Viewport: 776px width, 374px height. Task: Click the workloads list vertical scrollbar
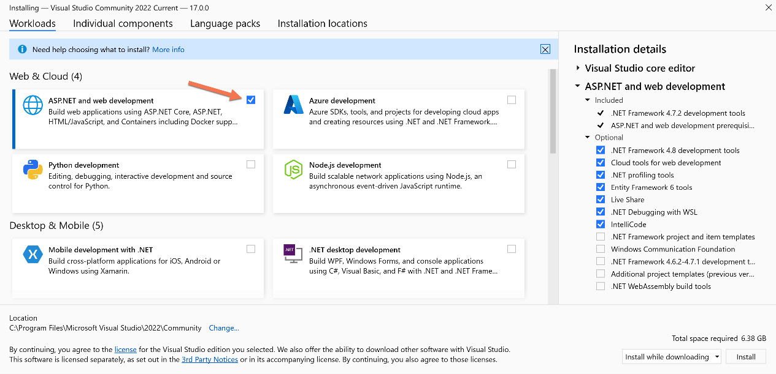point(553,110)
